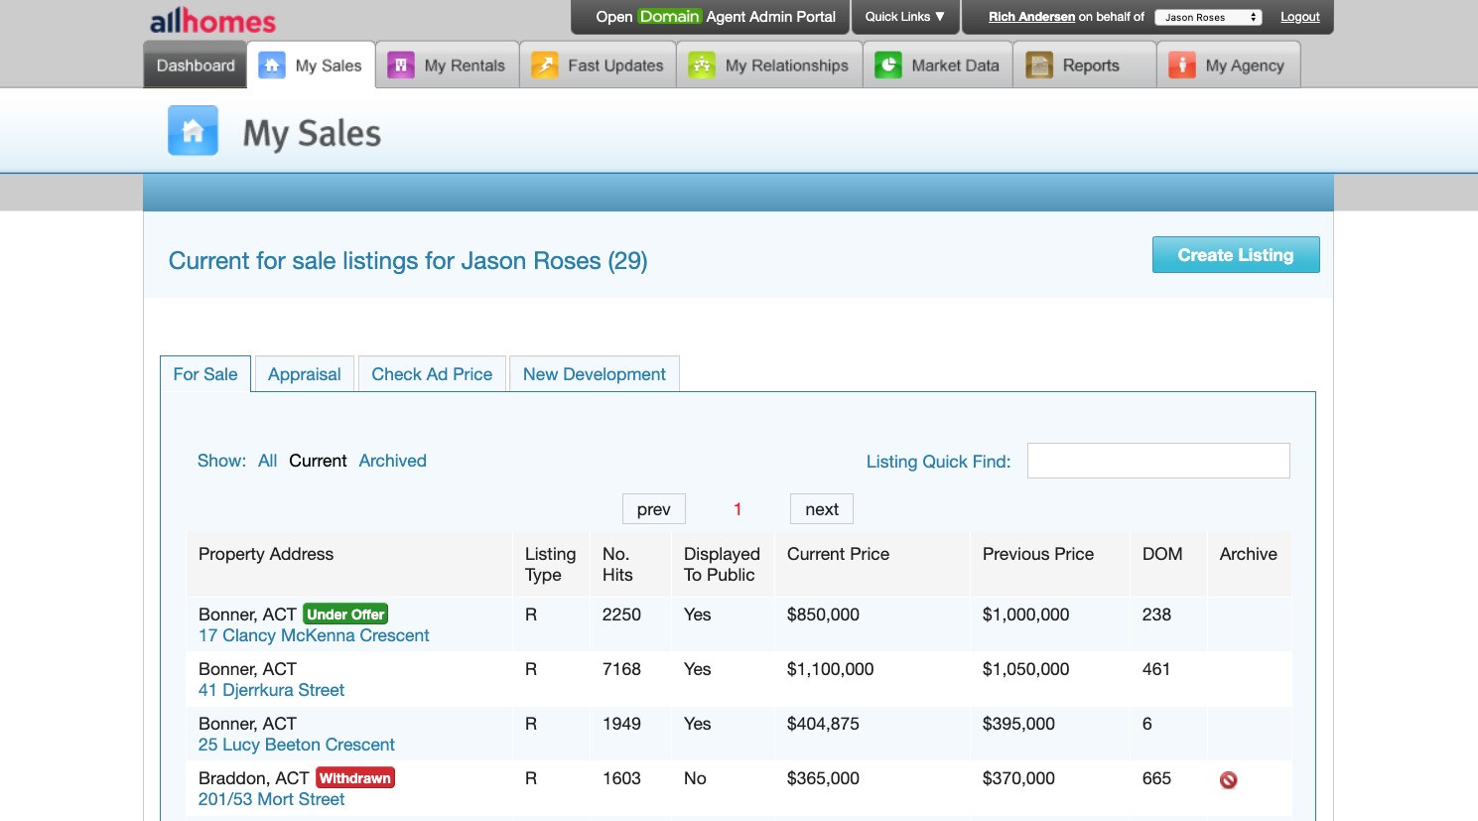The height and width of the screenshot is (821, 1478).
Task: Click the Current for sale listings heading
Action: pyautogui.click(x=408, y=260)
